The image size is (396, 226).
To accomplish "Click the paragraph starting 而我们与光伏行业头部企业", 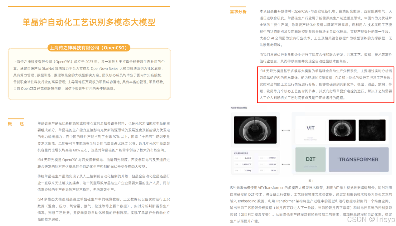I will 326,58.
